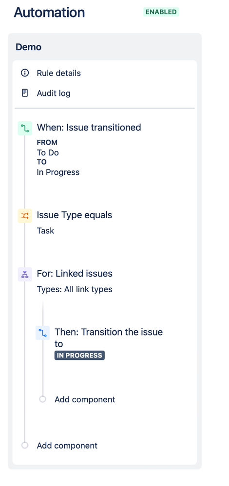Click the bottom Add component circle
The height and width of the screenshot is (486, 229).
[25, 446]
